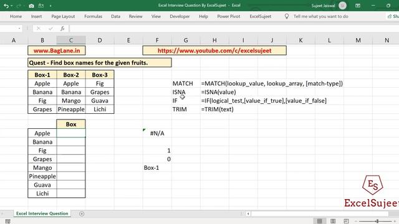Open the Help ribbon tab
The image size is (399, 224).
pyautogui.click(x=203, y=16)
